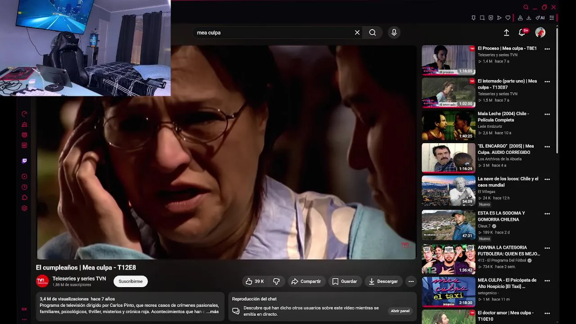
Task: Open Mala Leche thumbnail 1:40:25
Action: pyautogui.click(x=448, y=126)
